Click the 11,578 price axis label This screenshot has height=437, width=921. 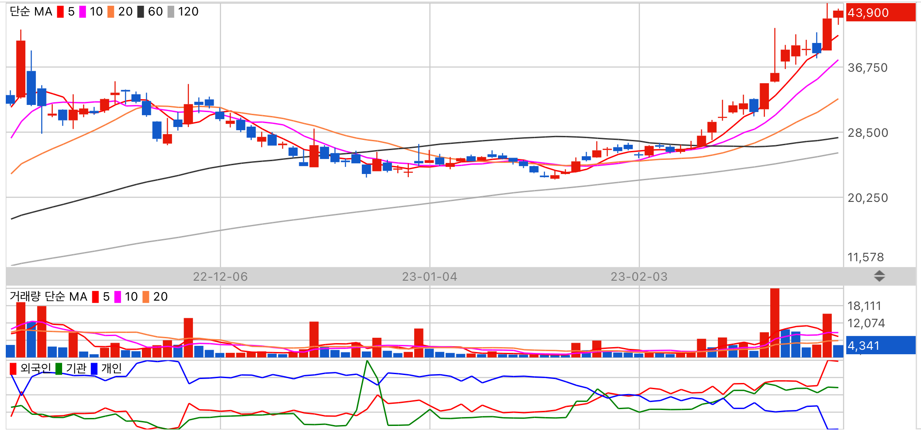(x=866, y=257)
